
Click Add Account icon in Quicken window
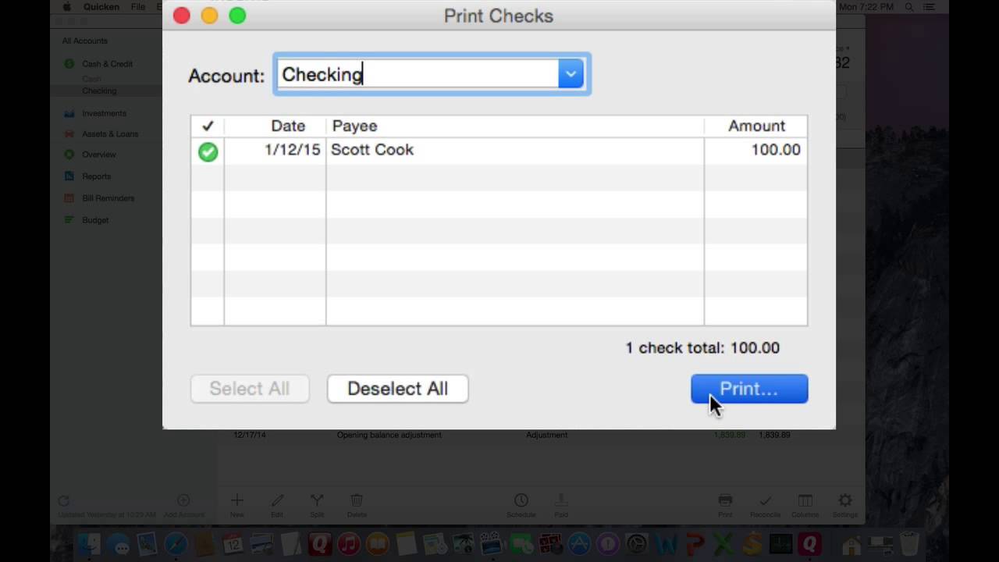coord(183,500)
